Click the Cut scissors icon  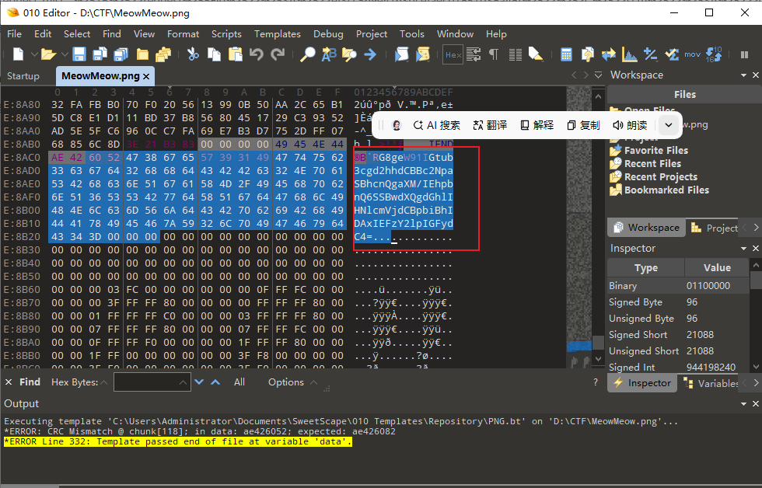(194, 54)
